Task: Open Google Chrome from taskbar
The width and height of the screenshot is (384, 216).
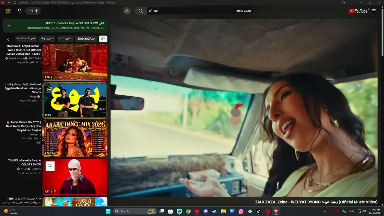Action: 188,211
